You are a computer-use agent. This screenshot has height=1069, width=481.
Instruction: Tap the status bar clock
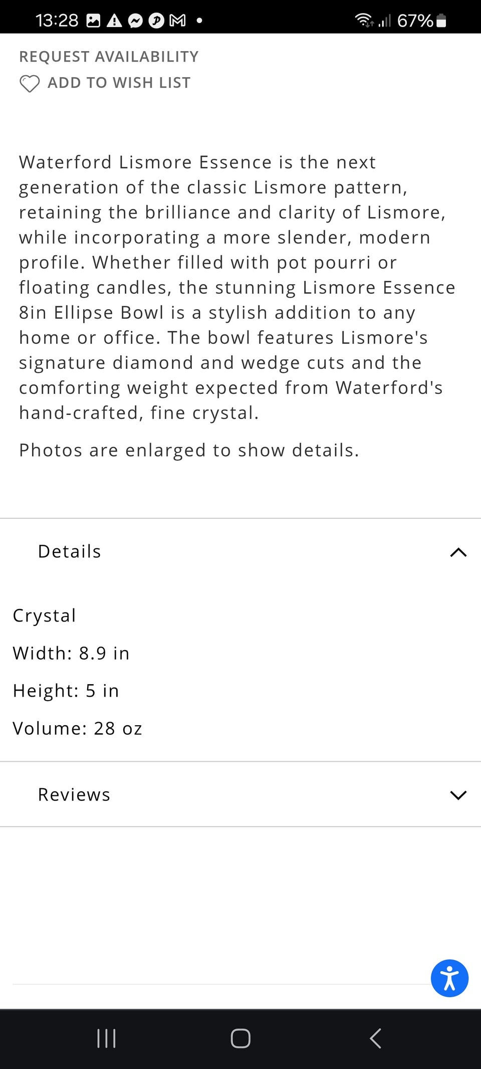click(x=57, y=21)
